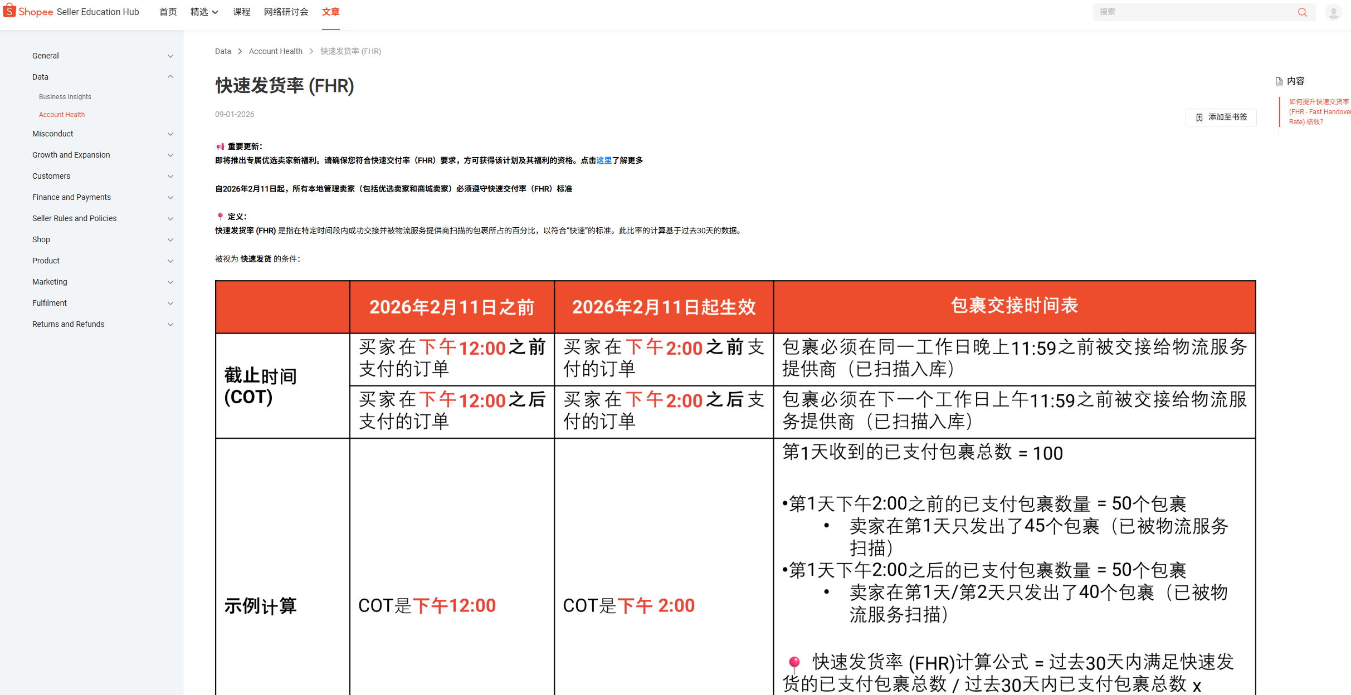This screenshot has width=1351, height=695.
Task: Expand the General sidebar section
Action: pyautogui.click(x=170, y=56)
